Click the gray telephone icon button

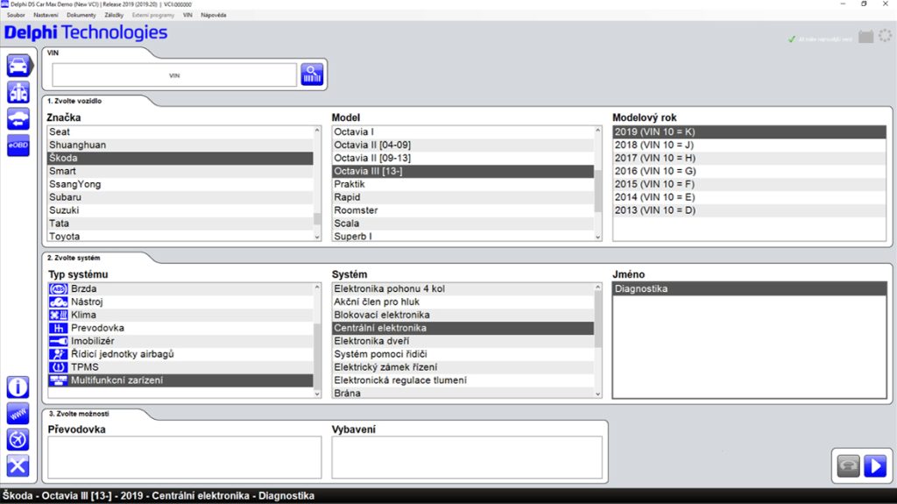coord(848,465)
